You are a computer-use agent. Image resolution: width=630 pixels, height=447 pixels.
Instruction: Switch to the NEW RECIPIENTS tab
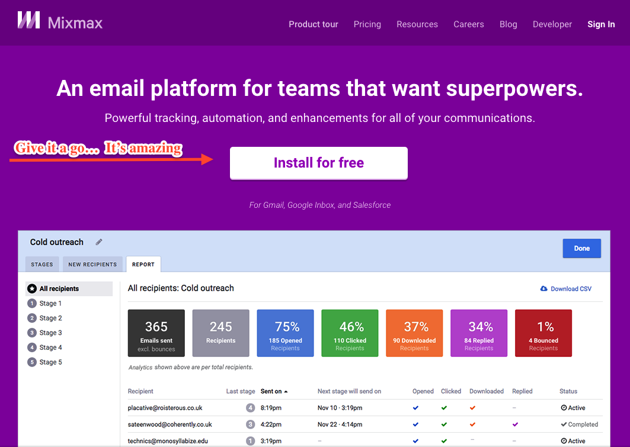tap(92, 265)
